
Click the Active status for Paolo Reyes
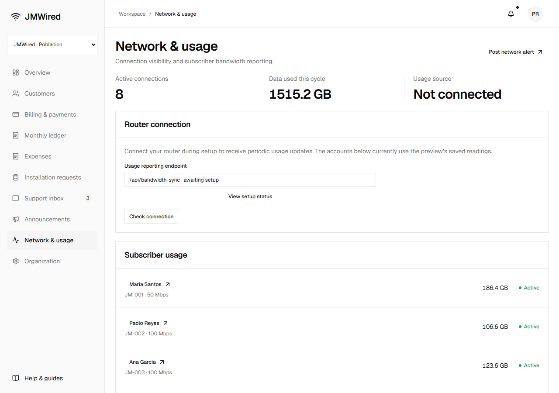coord(529,327)
